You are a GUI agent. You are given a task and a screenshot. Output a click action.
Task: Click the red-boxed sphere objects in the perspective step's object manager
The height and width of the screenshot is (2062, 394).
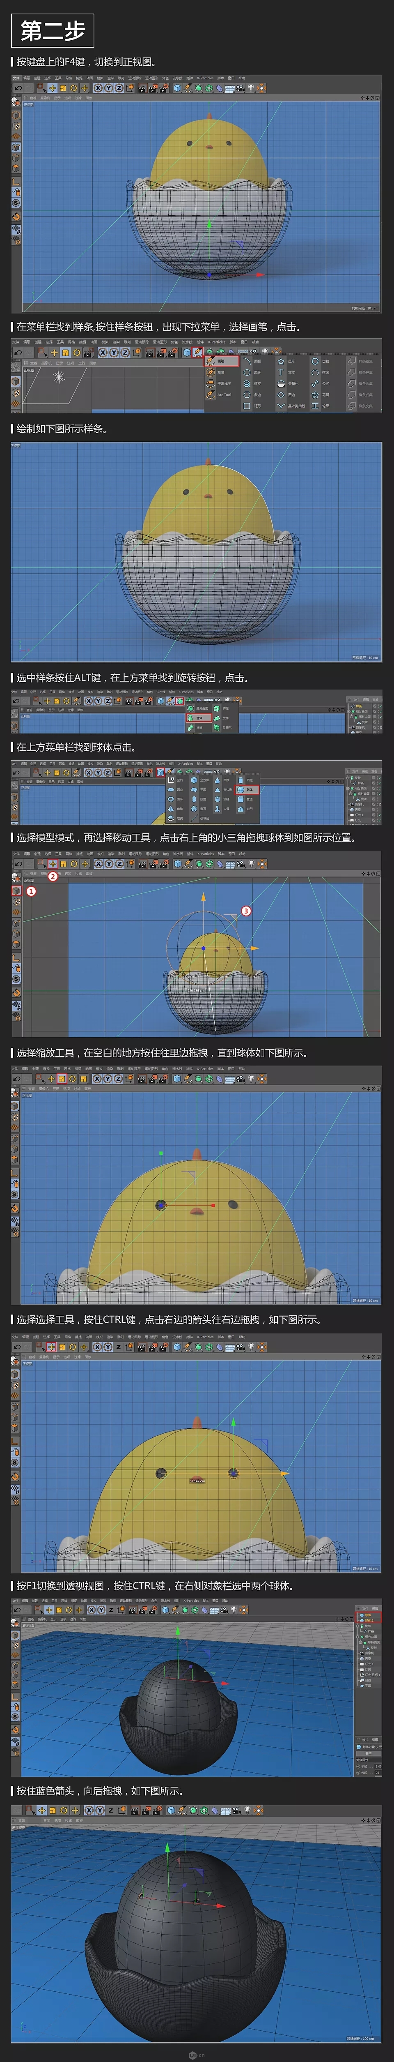(x=368, y=1617)
